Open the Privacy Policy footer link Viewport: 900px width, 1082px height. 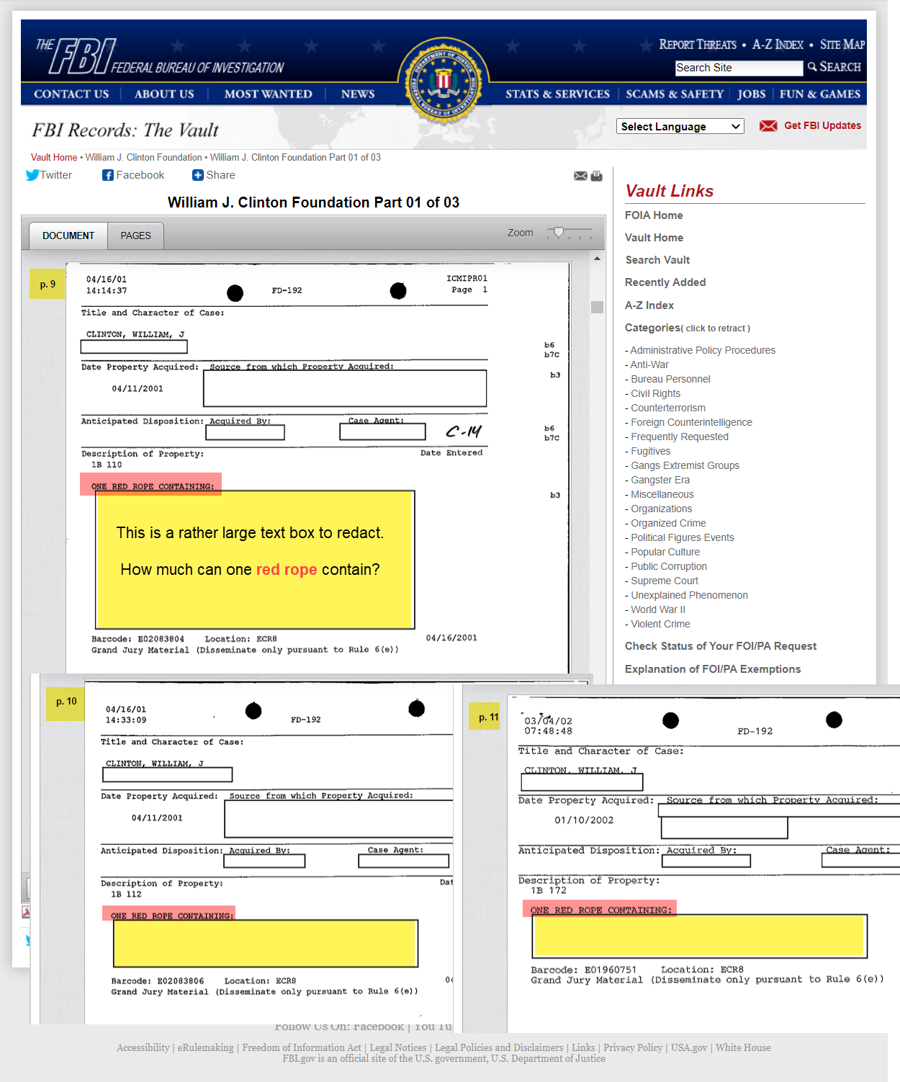tap(633, 1047)
